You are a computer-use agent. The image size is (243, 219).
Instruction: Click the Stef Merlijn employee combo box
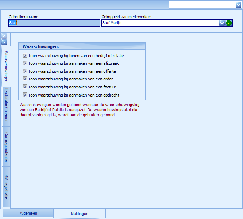[160, 23]
